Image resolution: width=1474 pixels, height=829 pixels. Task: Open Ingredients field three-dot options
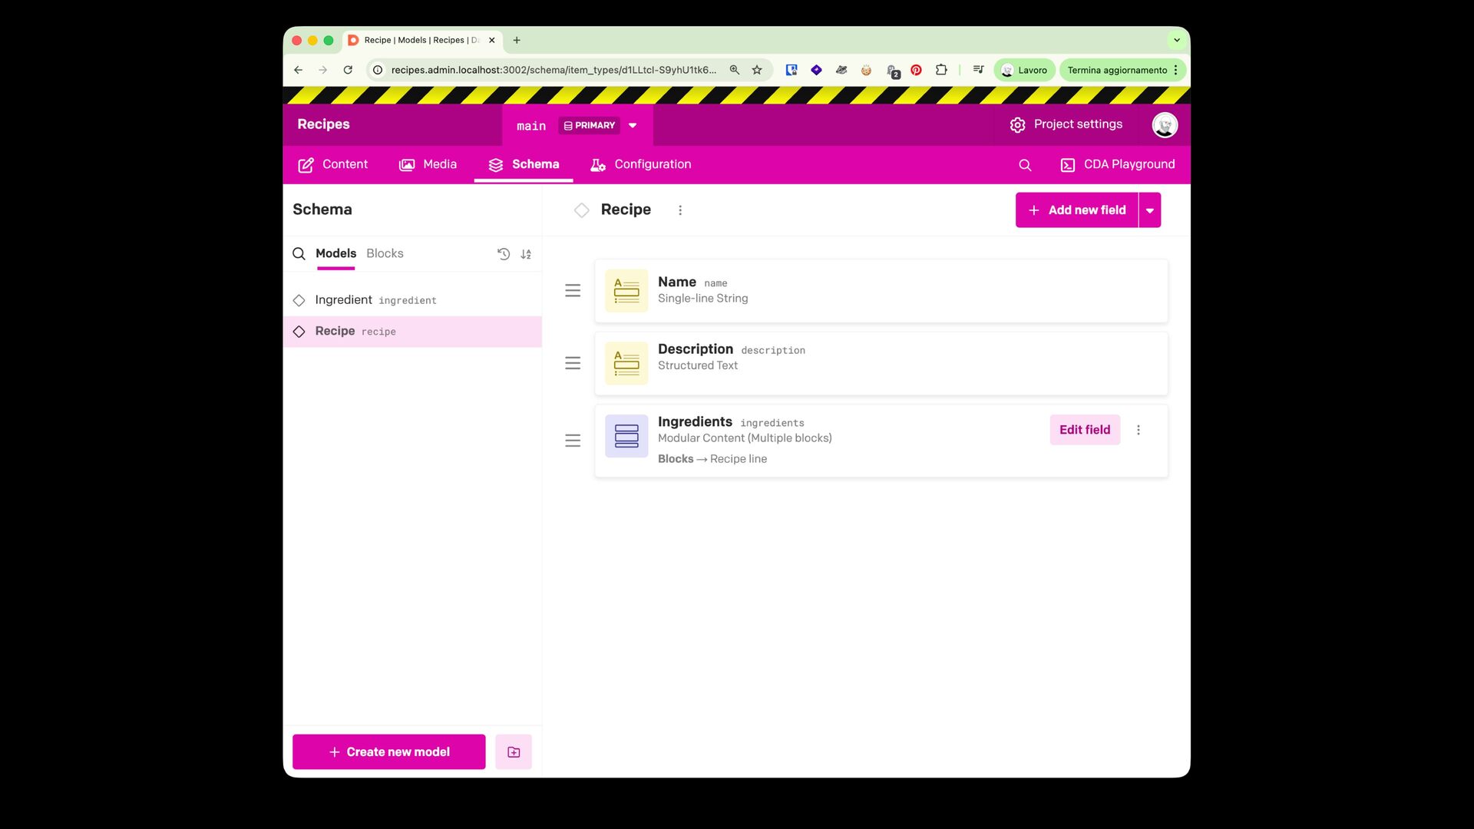1139,431
